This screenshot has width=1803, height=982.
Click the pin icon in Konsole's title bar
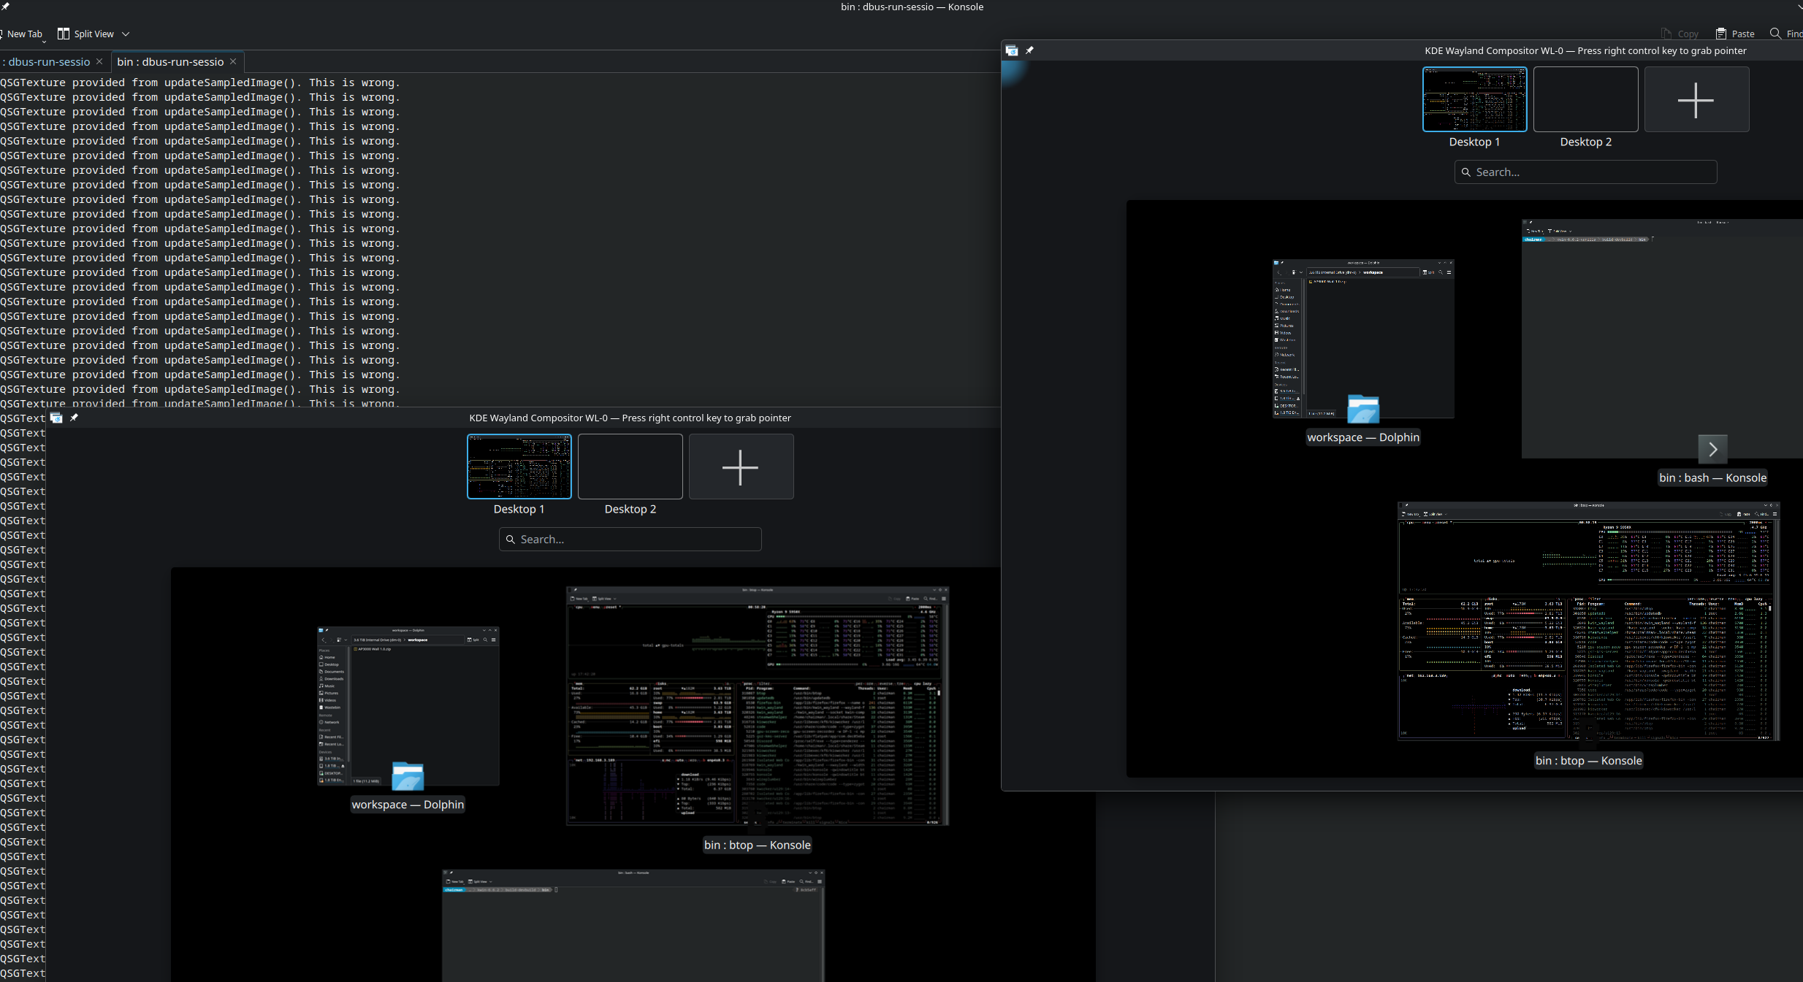(5, 7)
